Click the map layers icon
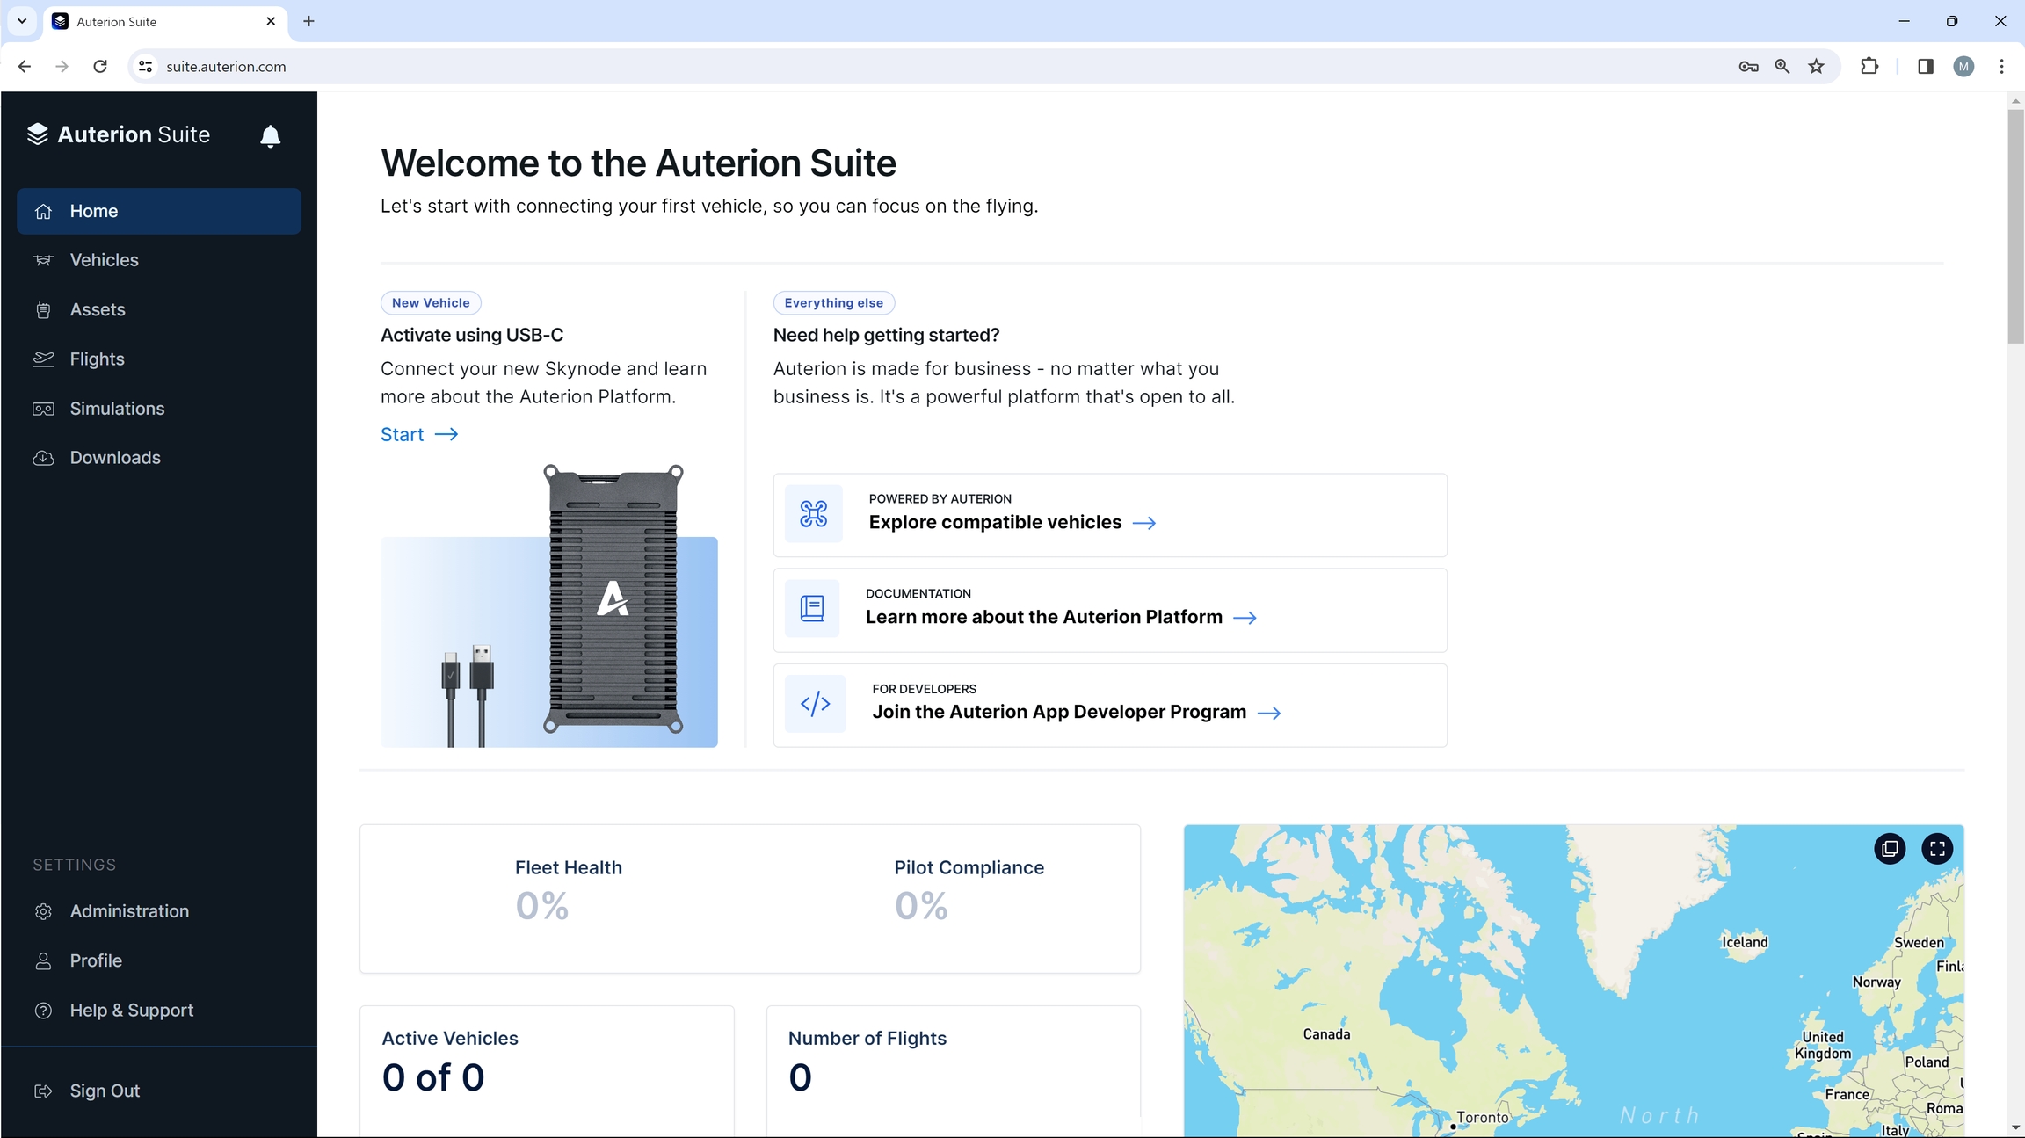The image size is (2025, 1138). pos(1890,848)
